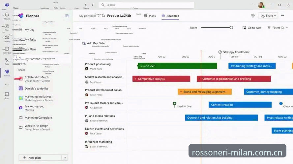
Task: Open Customer journey mapping bar
Action: point(268,92)
